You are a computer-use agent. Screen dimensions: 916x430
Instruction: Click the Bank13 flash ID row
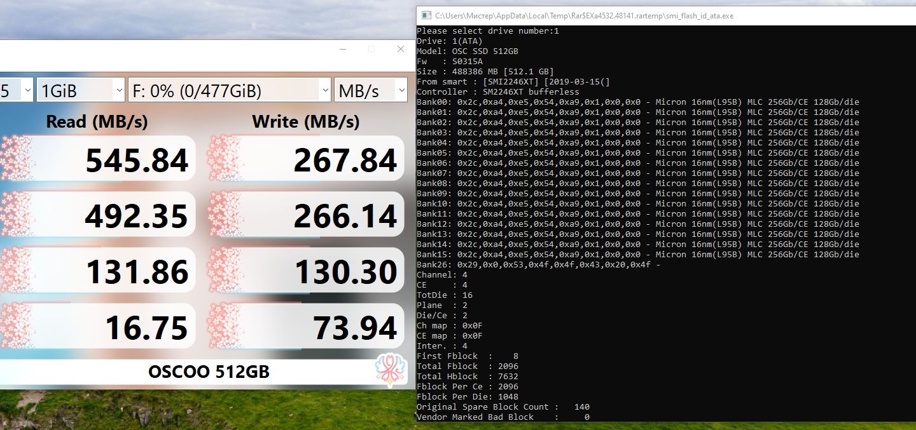pyautogui.click(x=638, y=234)
